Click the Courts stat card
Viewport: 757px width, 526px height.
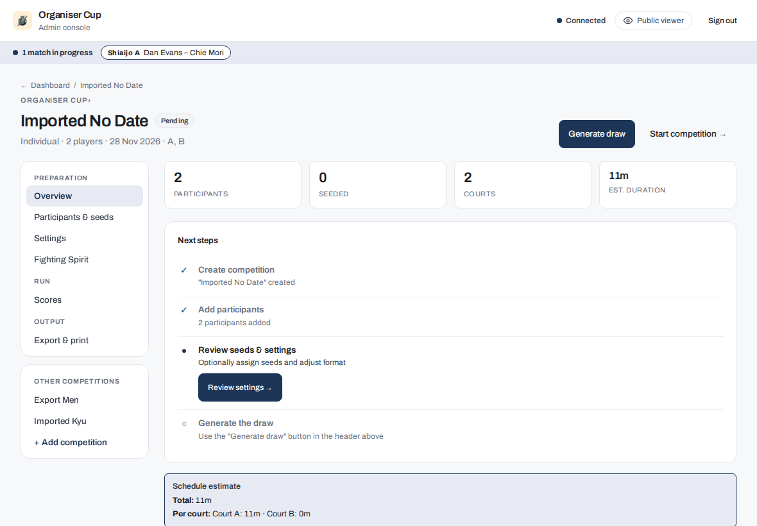[x=522, y=185]
